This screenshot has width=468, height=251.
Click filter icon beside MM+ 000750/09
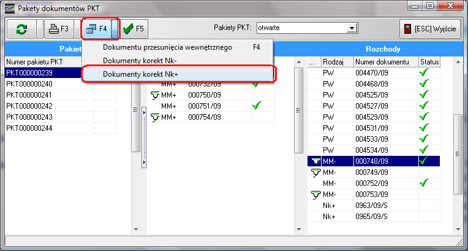[155, 95]
